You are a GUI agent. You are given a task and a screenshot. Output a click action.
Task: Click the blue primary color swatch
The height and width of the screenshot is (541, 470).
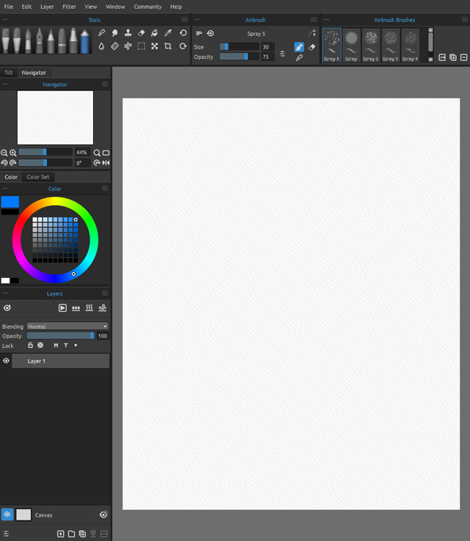10,202
